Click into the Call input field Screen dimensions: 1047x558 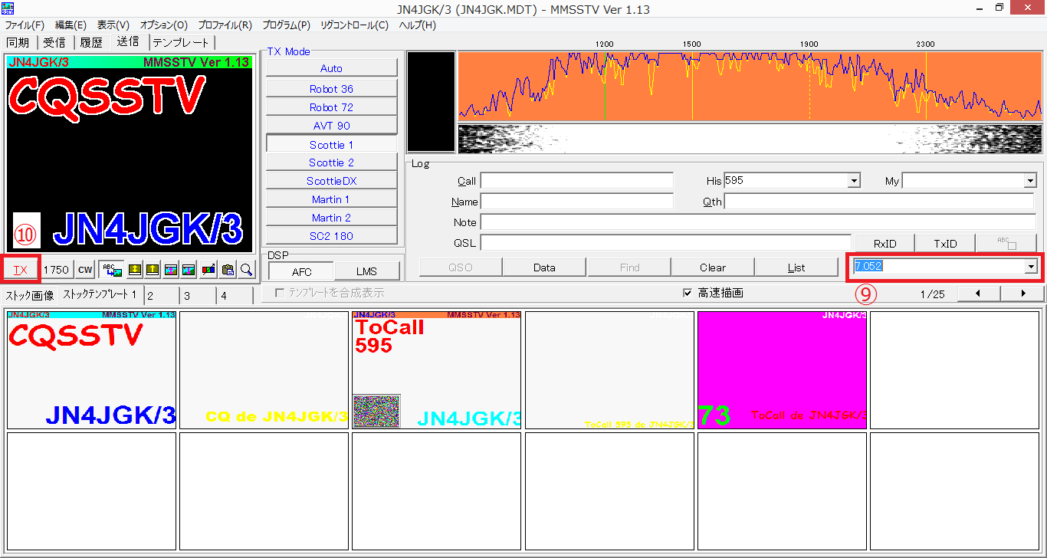(576, 181)
